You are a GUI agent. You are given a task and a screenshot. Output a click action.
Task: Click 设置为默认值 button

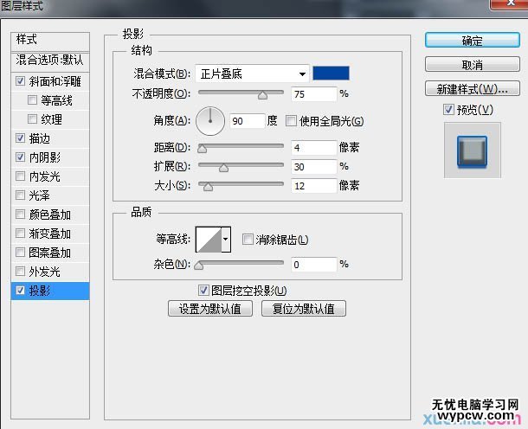click(210, 309)
